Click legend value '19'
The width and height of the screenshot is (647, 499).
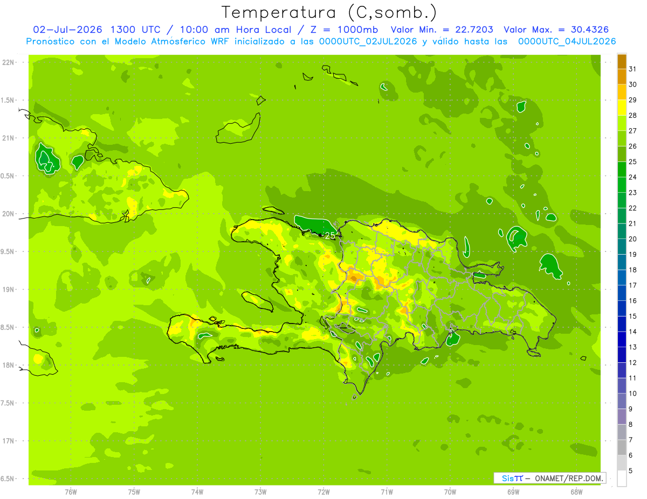[x=632, y=254]
